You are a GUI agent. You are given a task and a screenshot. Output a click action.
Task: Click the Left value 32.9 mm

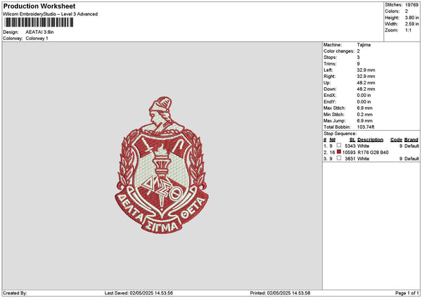pos(366,70)
